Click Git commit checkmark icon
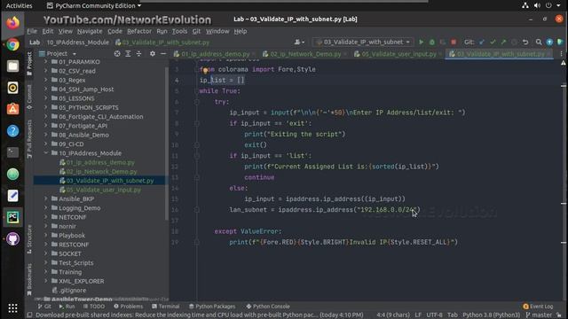Viewport: 568px width, 319px height. (x=493, y=43)
